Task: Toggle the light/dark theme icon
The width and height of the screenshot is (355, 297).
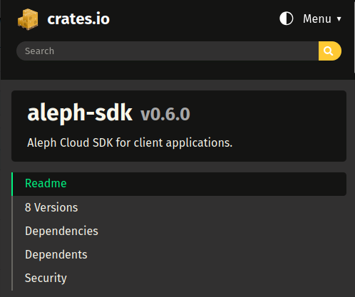Action: [286, 19]
